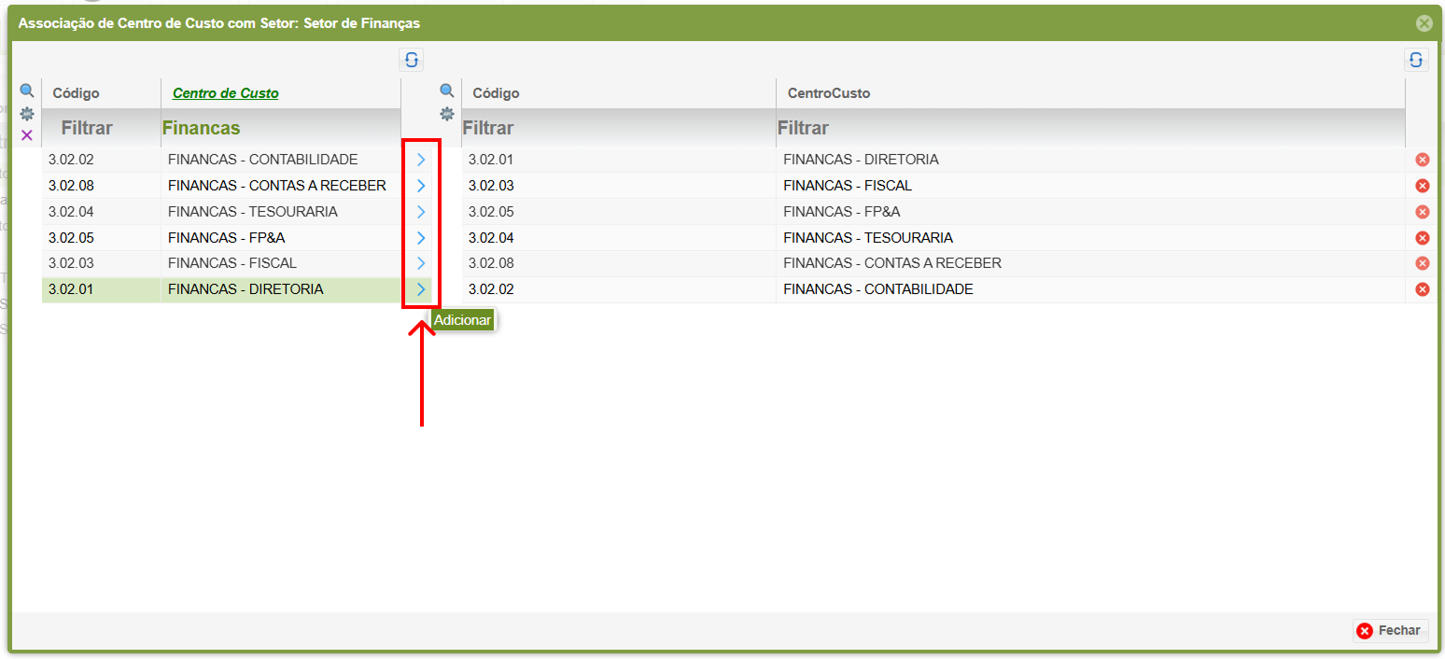The width and height of the screenshot is (1445, 659).
Task: Add FINANCAS - FP&A using its arrow
Action: (x=421, y=238)
